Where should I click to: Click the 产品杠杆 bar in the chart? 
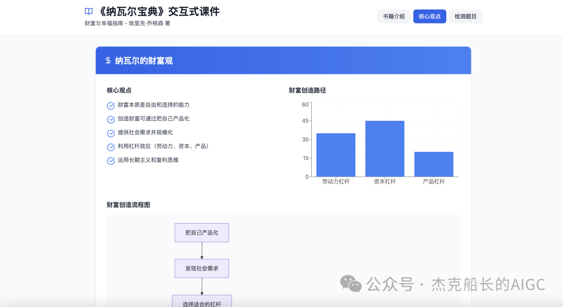434,164
